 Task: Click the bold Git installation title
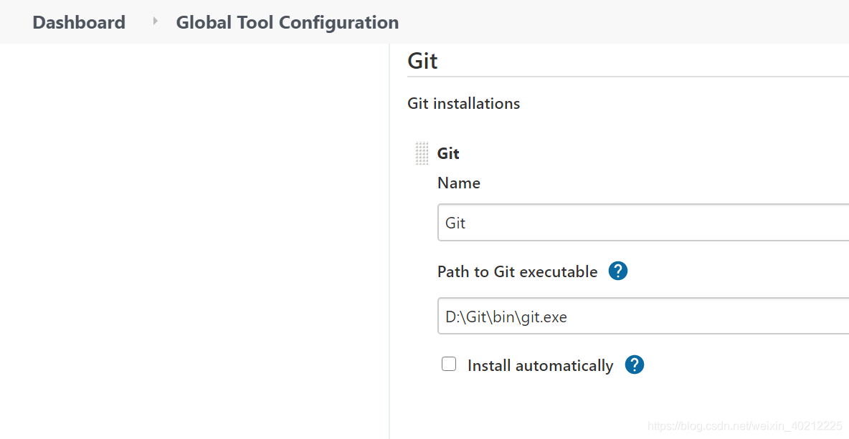pyautogui.click(x=448, y=153)
